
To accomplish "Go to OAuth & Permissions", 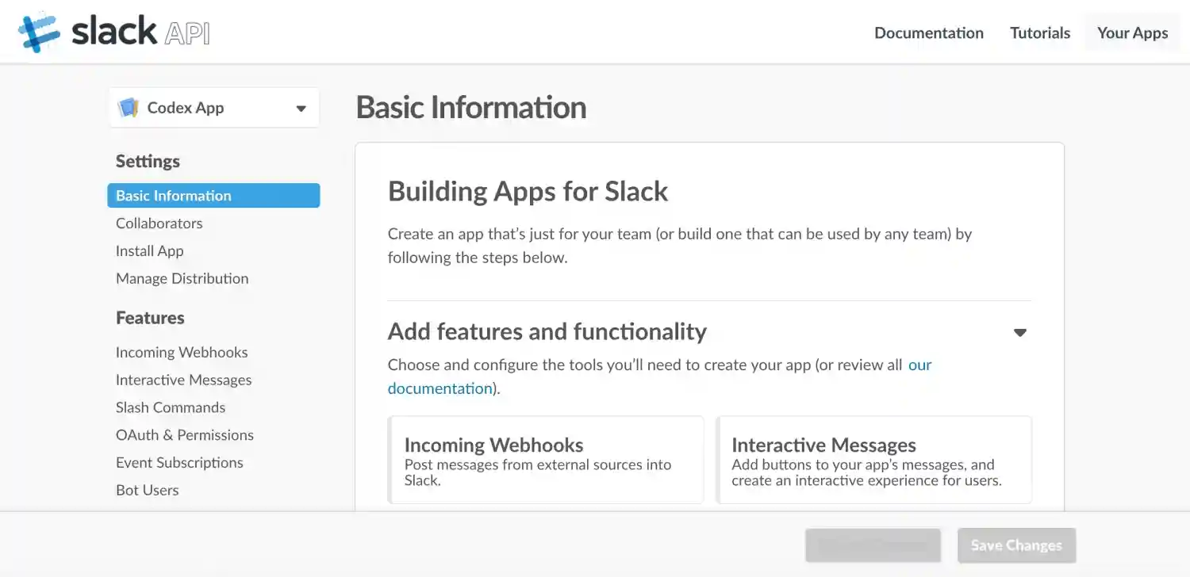I will click(x=185, y=435).
